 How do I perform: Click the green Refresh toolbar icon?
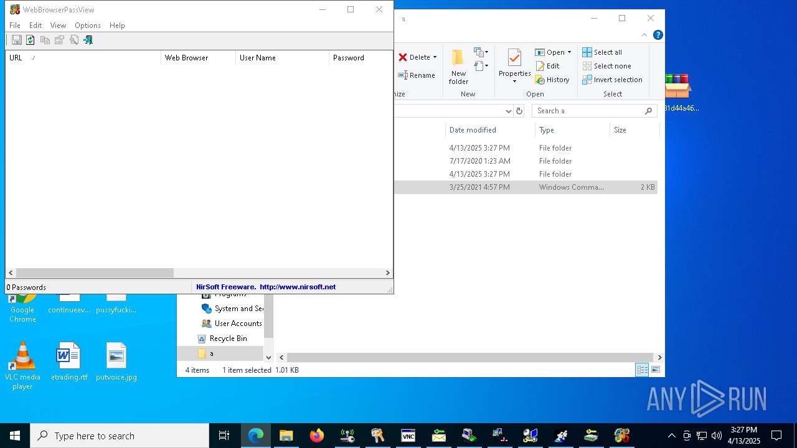click(30, 40)
